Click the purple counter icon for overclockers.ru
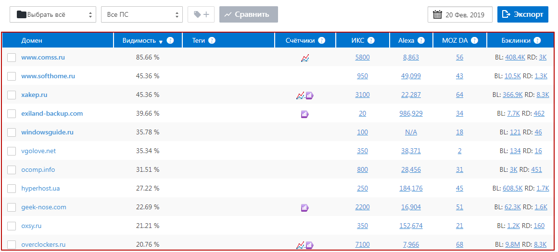This screenshot has width=558, height=252. (x=310, y=245)
